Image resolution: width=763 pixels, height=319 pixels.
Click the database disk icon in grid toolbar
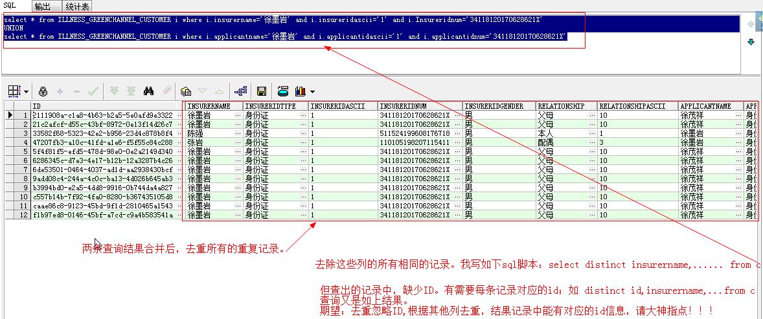[283, 91]
